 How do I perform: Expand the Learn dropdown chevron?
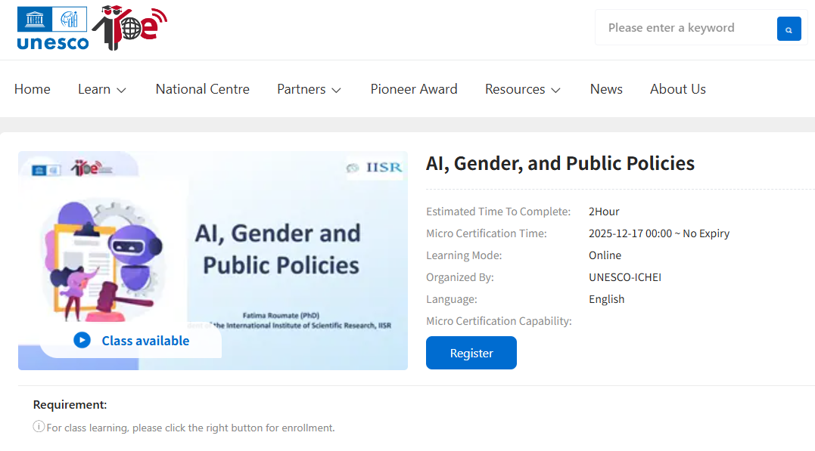tap(121, 90)
